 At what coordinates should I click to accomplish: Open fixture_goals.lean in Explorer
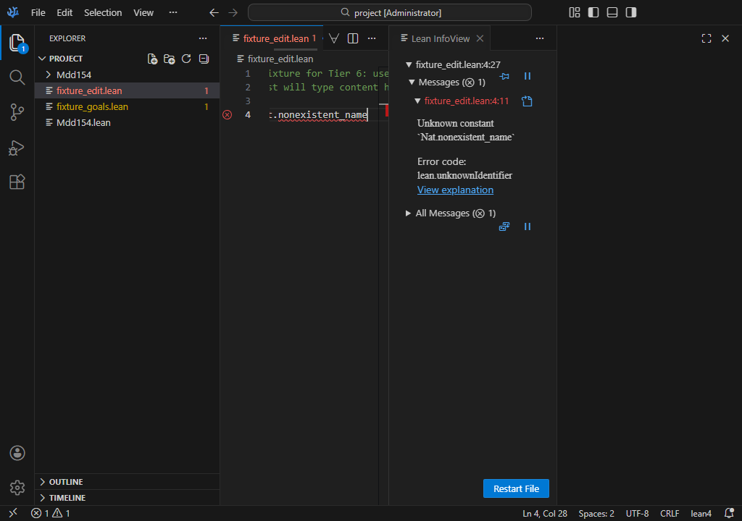pyautogui.click(x=92, y=106)
